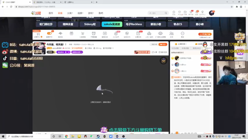The image size is (248, 139).
Task: Select the 零点CS streamer tab
Action: (x=178, y=24)
